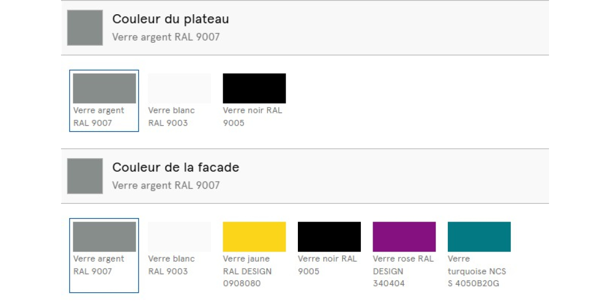Image resolution: width=610 pixels, height=305 pixels.
Task: Click the Verre turquoise NCS S 4050B20G label
Action: tap(477, 271)
